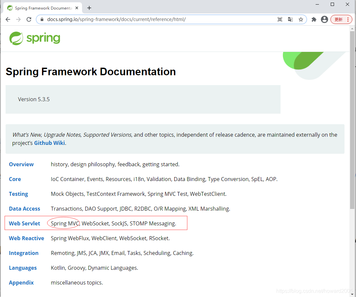Click the text 'Spring WebFlux, WebClient, WebSocket, RSocket.'
The height and width of the screenshot is (297, 356).
tap(110, 238)
